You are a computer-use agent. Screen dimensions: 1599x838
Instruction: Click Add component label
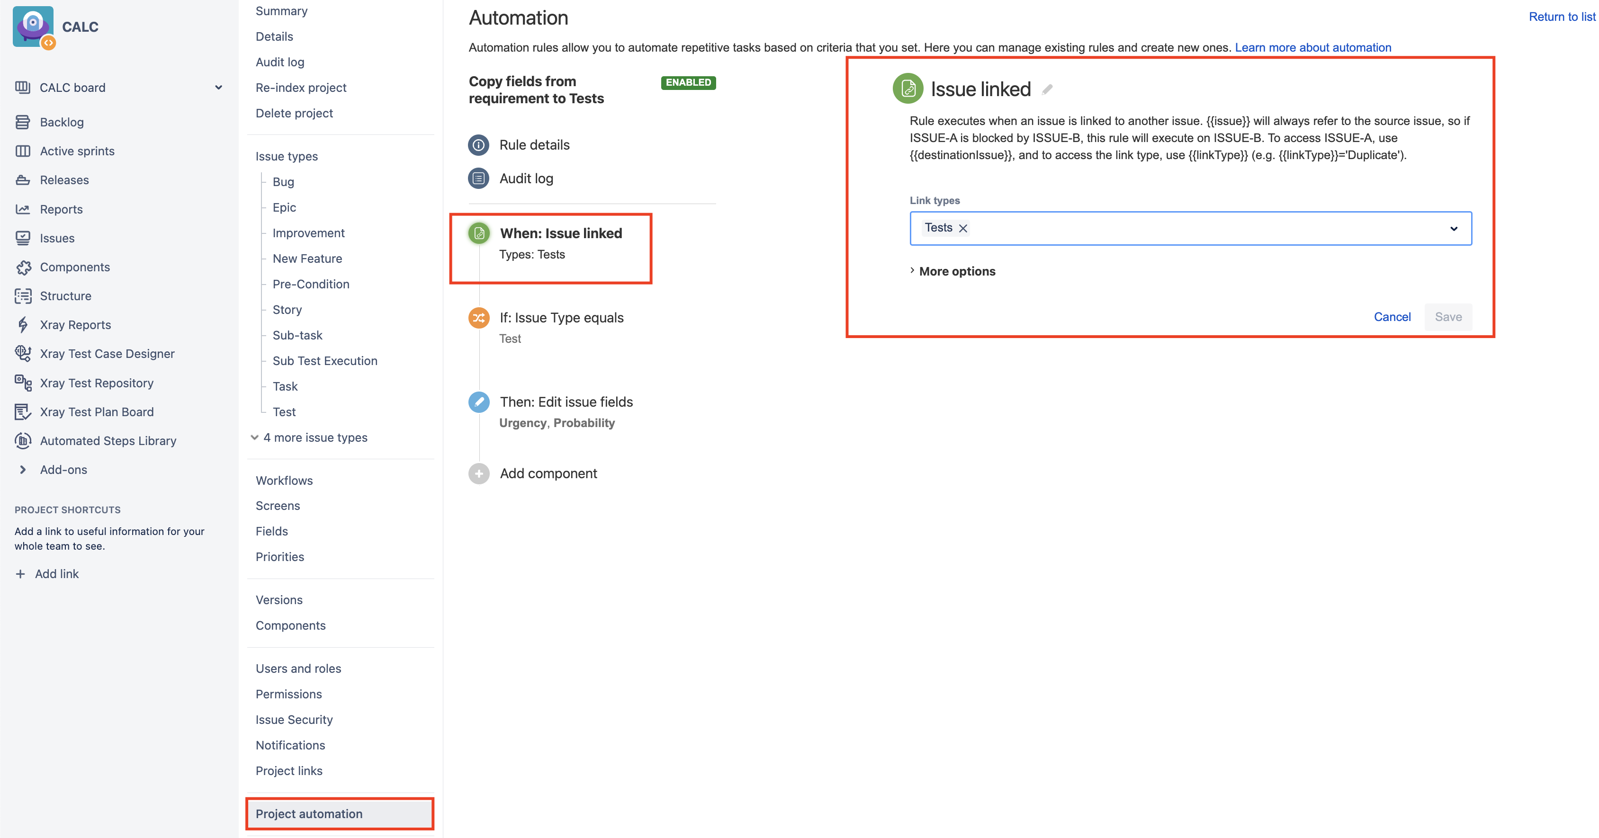click(548, 474)
